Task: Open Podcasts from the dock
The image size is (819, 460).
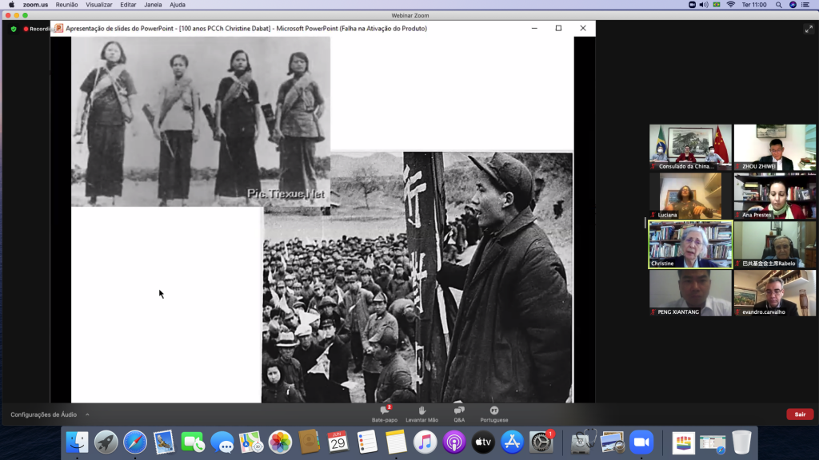Action: pos(454,442)
